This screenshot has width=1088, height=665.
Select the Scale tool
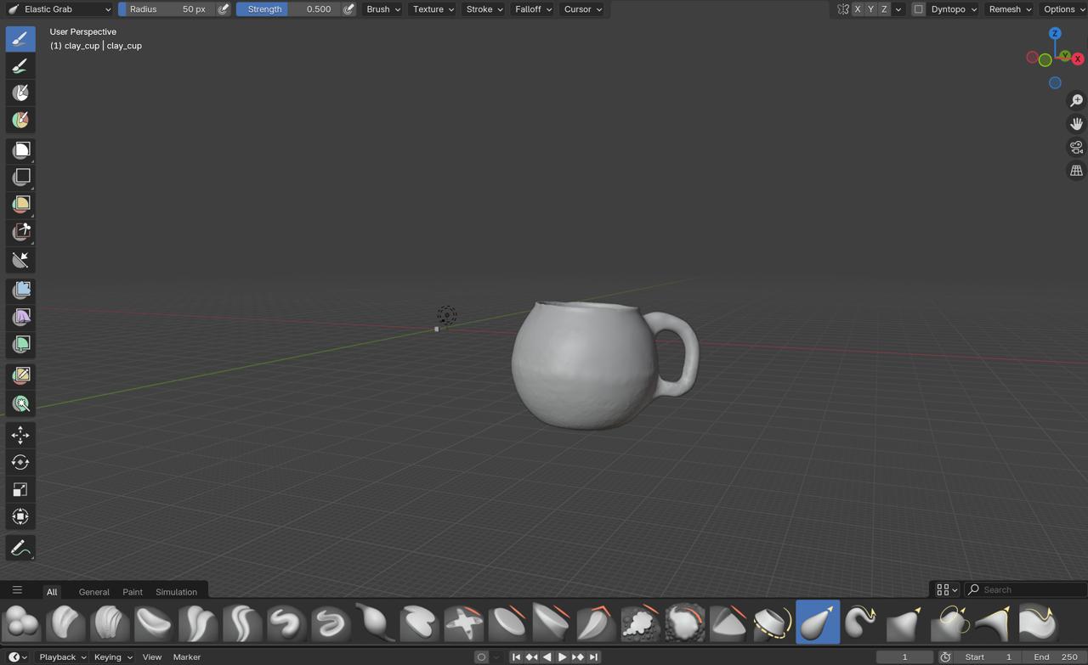click(x=20, y=489)
